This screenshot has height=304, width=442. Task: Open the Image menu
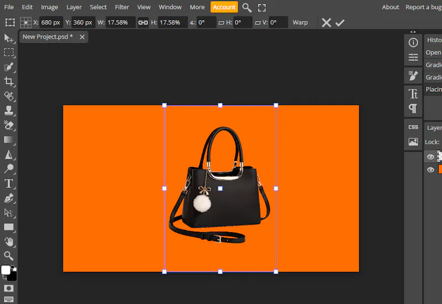pos(49,7)
